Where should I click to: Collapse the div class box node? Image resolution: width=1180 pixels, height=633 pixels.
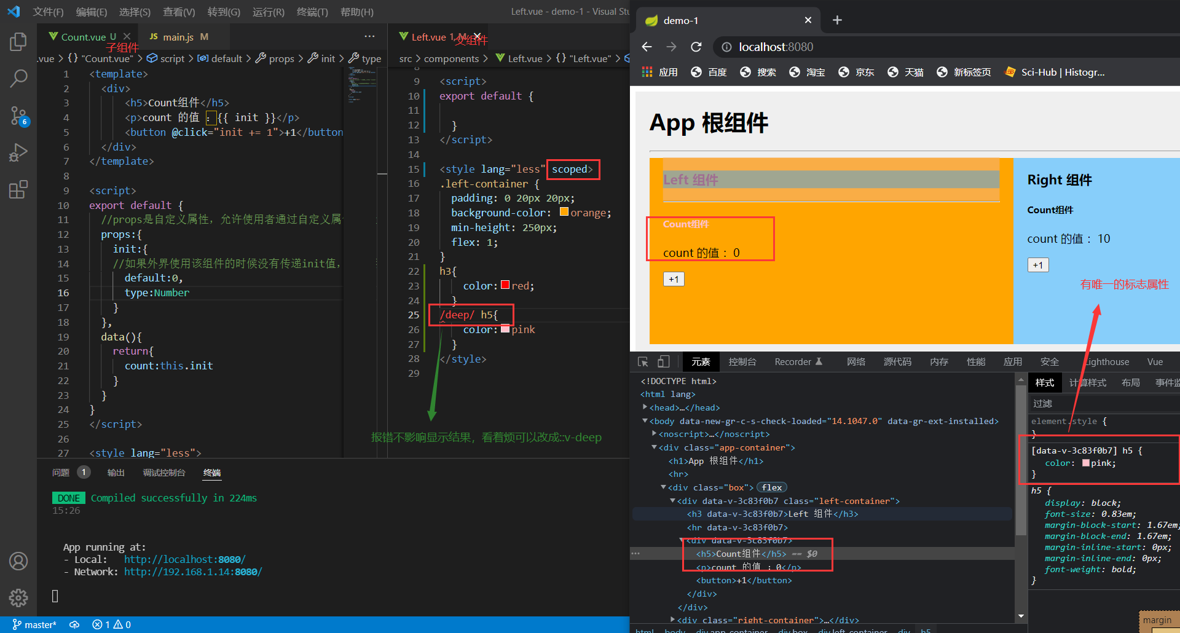coord(663,487)
